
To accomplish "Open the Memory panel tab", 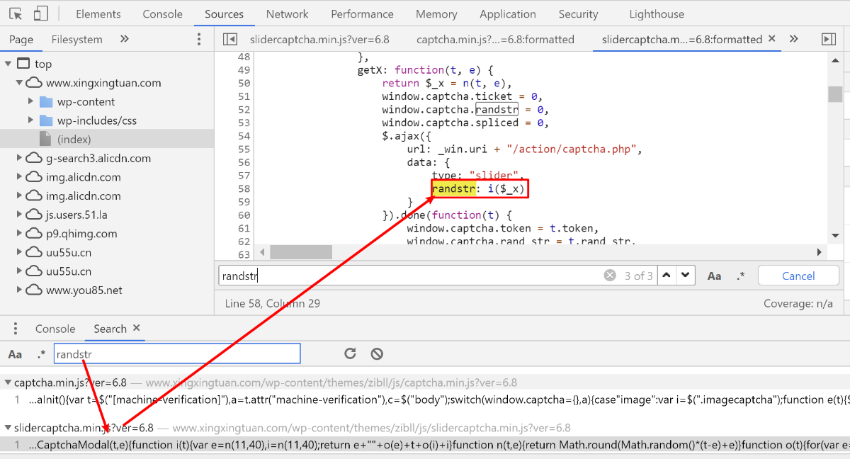I will pyautogui.click(x=436, y=14).
